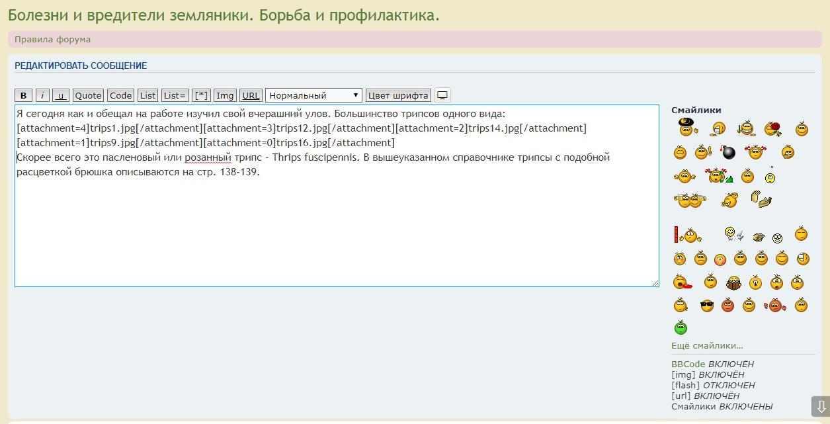830x424 pixels.
Task: Toggle underline formatting with u button
Action: pyautogui.click(x=61, y=95)
